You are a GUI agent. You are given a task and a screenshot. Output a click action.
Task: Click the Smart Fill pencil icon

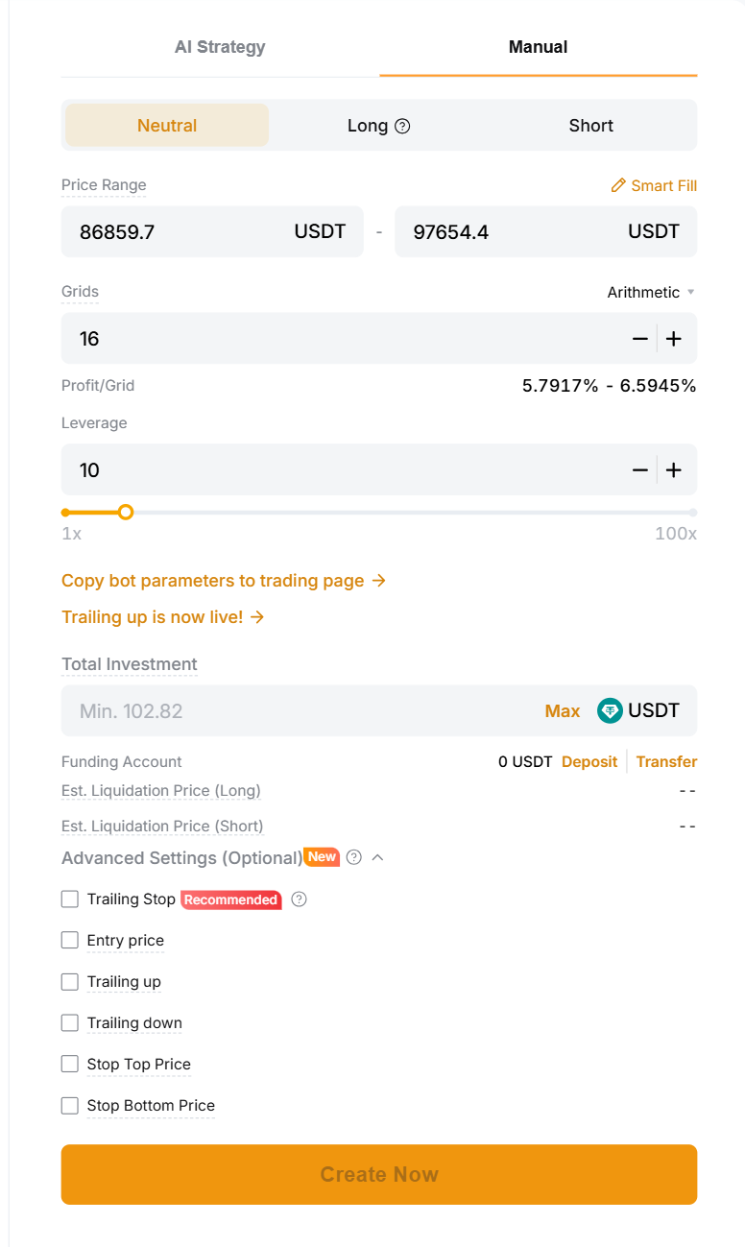618,185
